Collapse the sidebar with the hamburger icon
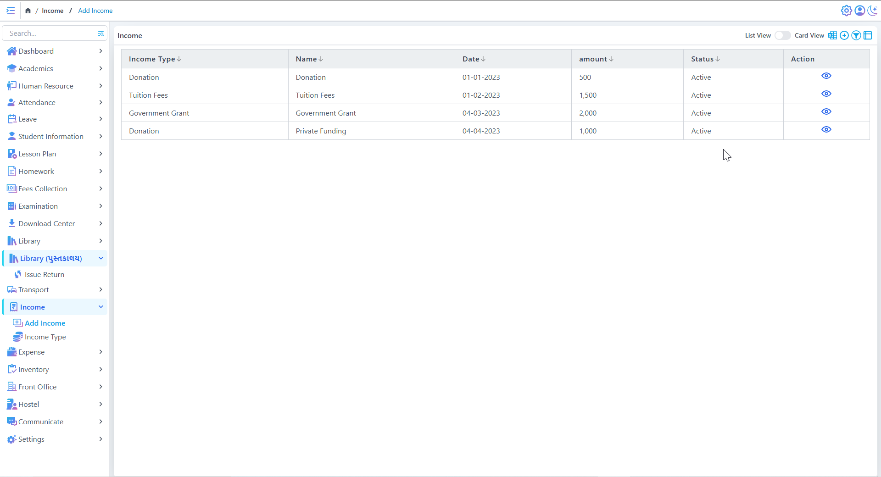The image size is (881, 477). pyautogui.click(x=11, y=11)
